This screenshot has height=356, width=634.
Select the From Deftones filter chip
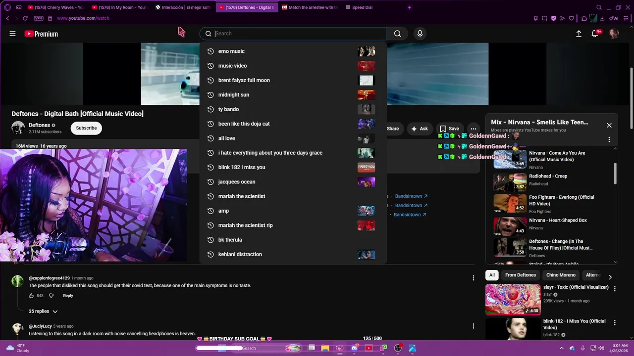(521, 275)
